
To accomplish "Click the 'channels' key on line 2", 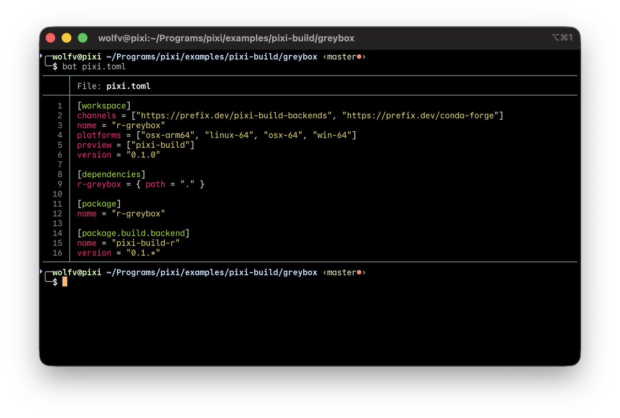I will pos(97,116).
